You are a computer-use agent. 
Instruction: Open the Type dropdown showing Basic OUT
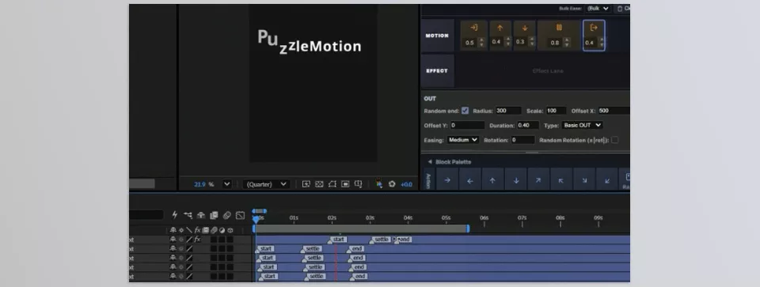pos(582,125)
